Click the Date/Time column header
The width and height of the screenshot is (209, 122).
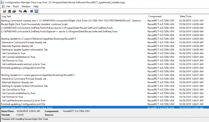[x=193, y=16]
